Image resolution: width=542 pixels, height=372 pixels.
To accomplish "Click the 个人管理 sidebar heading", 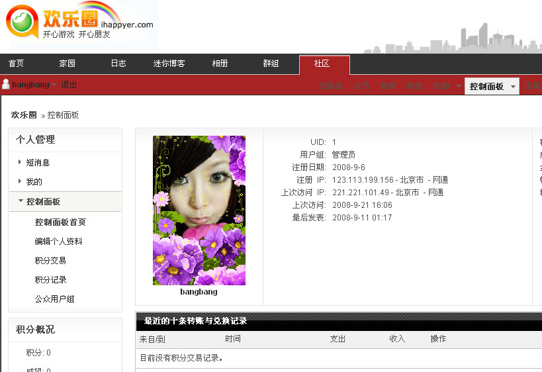I will point(35,140).
